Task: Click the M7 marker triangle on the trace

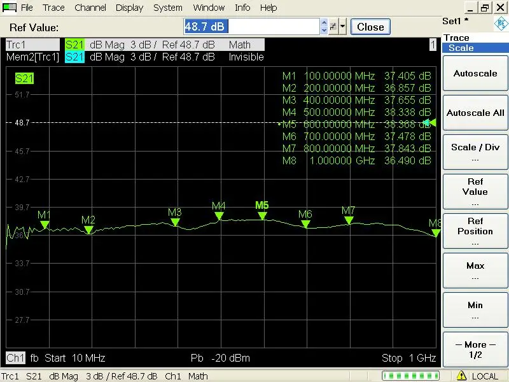Action: (x=349, y=220)
